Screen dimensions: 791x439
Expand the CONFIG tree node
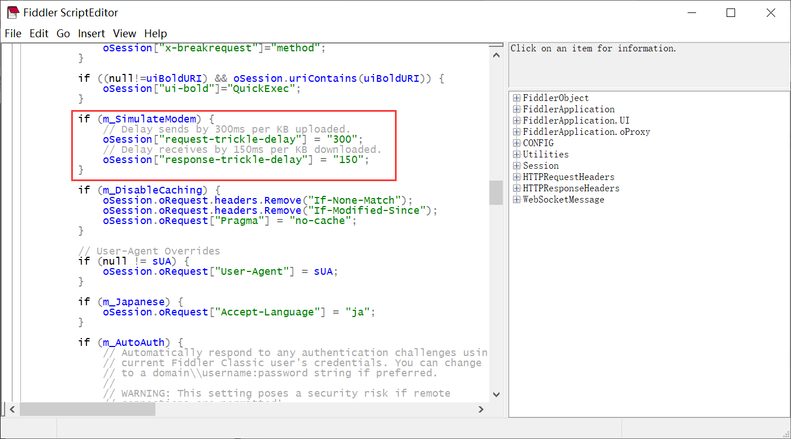[516, 143]
